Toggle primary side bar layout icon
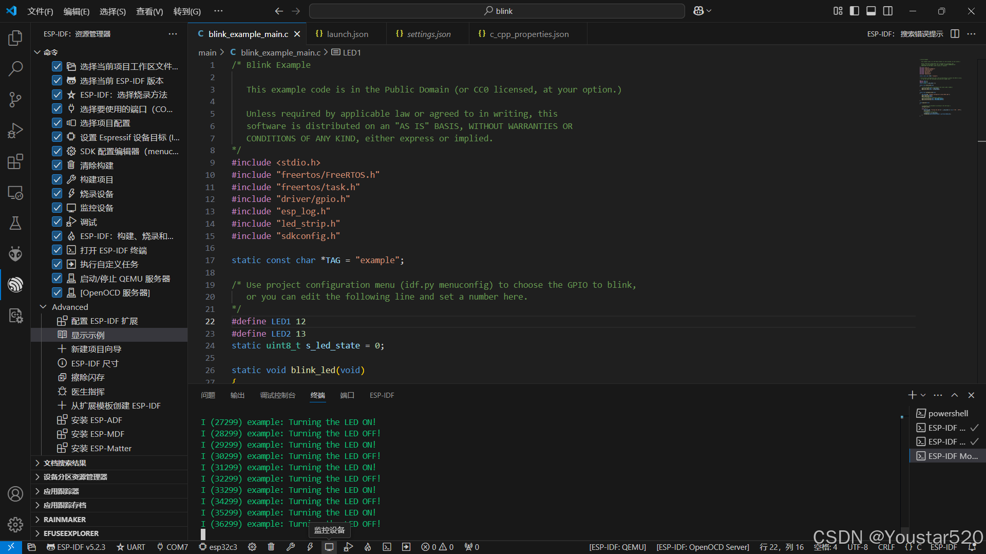986x554 pixels. [855, 11]
